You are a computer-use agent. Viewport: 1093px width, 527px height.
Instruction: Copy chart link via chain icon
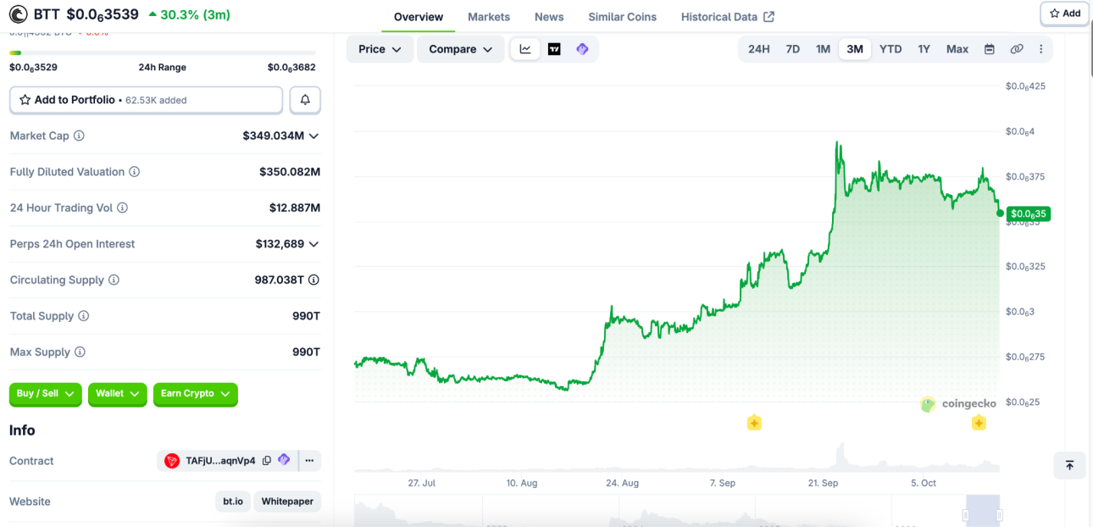click(1017, 49)
